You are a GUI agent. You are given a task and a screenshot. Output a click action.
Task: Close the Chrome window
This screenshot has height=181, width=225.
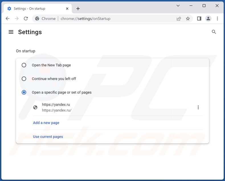tap(217, 6)
